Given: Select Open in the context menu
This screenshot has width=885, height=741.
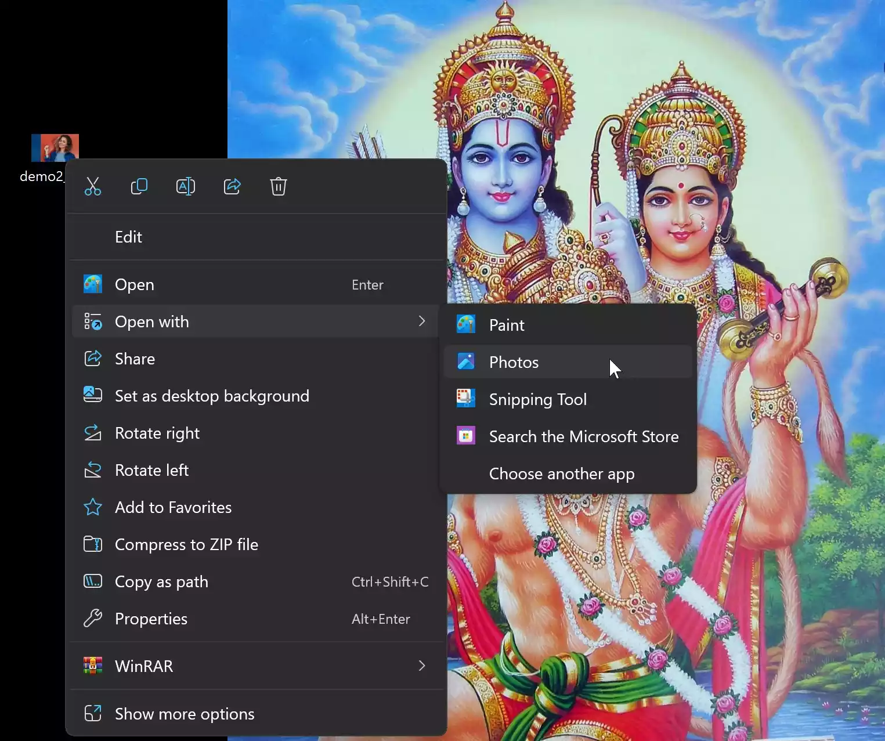Looking at the screenshot, I should pos(256,284).
